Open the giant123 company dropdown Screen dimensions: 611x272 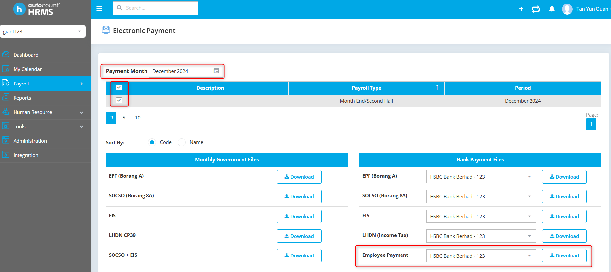click(43, 31)
